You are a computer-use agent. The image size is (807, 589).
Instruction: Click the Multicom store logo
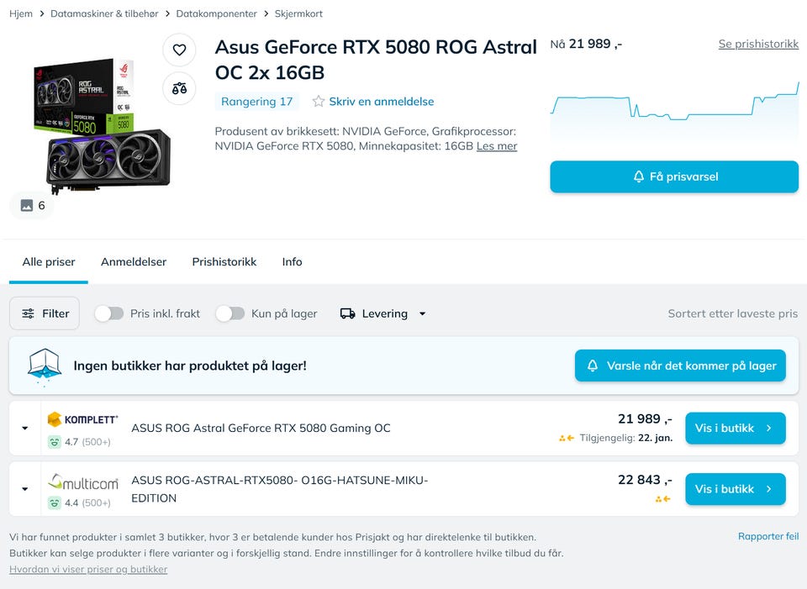click(82, 481)
